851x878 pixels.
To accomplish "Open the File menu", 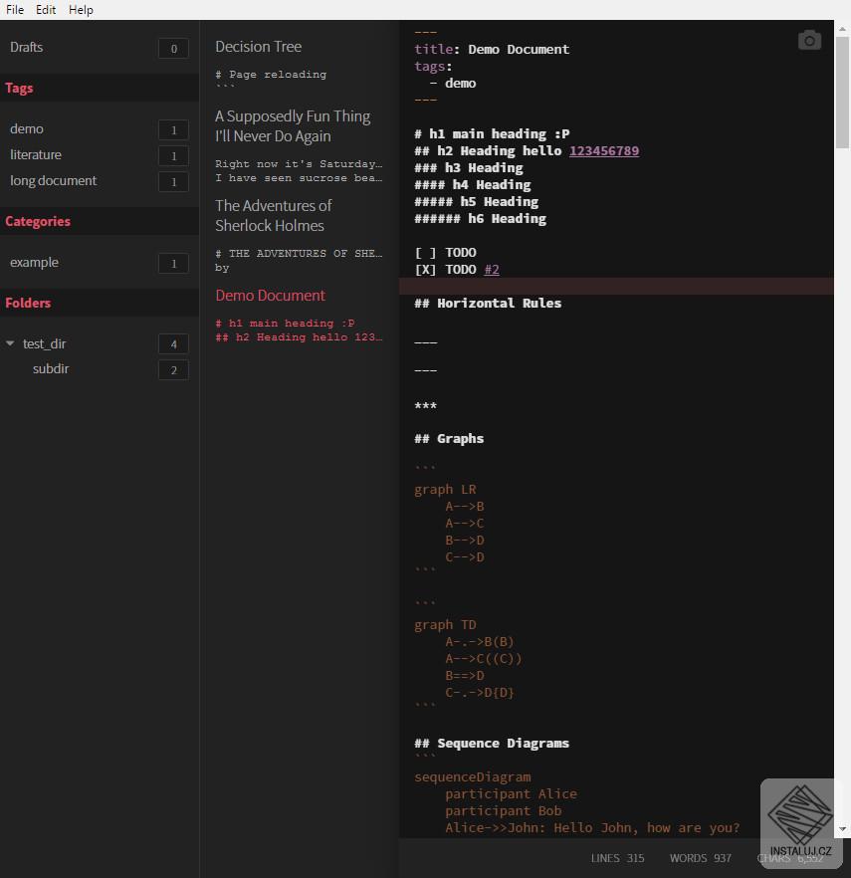I will click(x=15, y=10).
